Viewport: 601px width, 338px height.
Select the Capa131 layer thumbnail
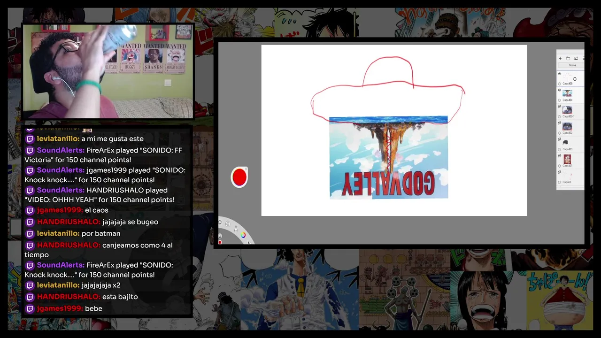(x=567, y=159)
